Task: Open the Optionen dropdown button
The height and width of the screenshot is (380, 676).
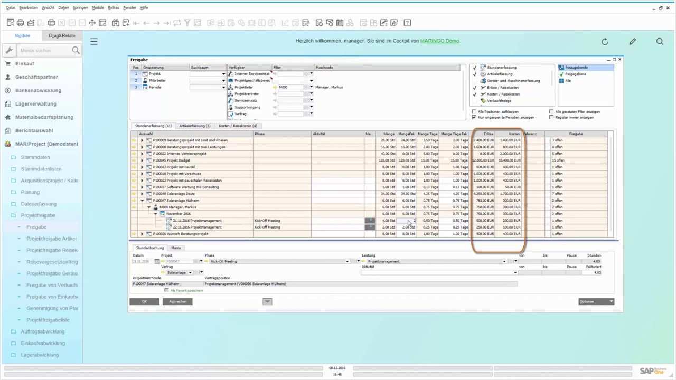Action: (x=596, y=301)
